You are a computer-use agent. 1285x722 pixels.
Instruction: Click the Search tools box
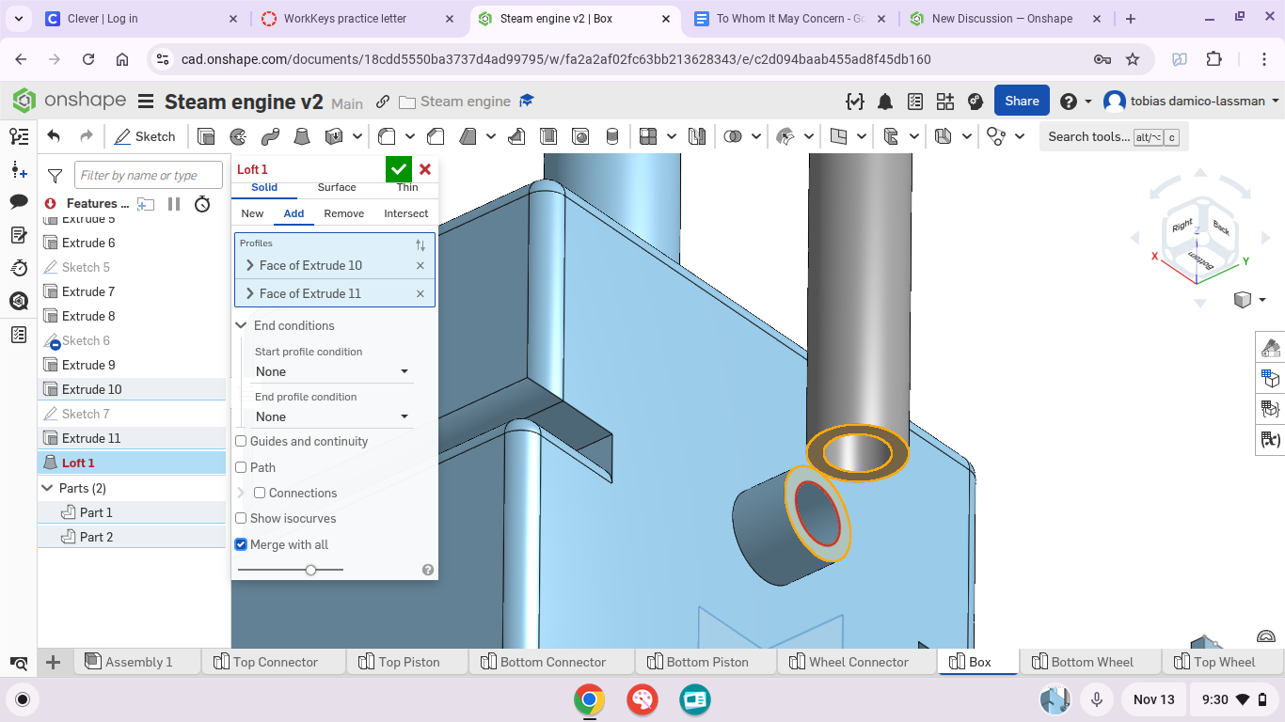click(1113, 136)
